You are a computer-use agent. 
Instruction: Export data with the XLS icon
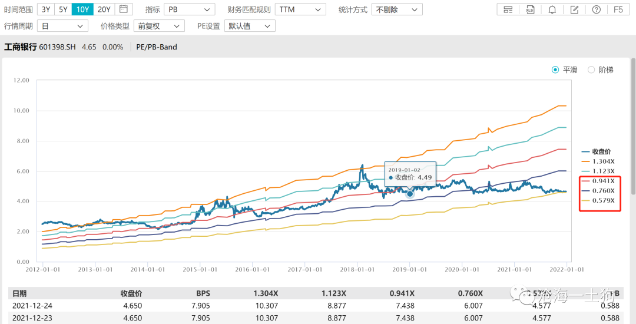point(530,9)
